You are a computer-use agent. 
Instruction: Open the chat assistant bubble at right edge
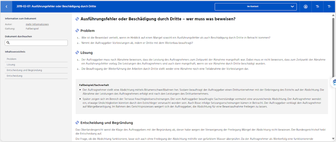pyautogui.click(x=334, y=82)
